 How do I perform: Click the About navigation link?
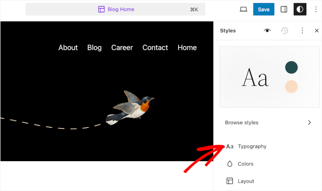[x=68, y=47]
